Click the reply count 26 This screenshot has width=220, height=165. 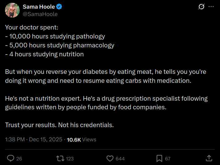tap(19, 159)
